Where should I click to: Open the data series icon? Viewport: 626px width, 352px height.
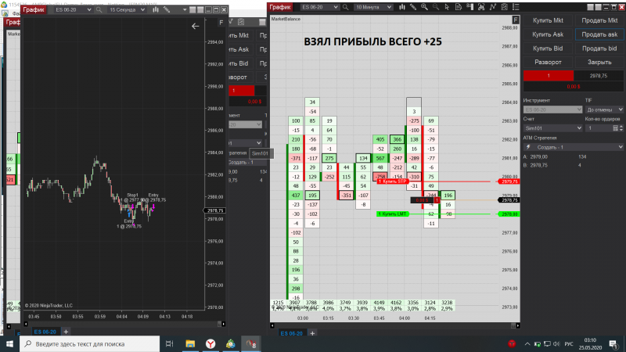[x=481, y=7]
